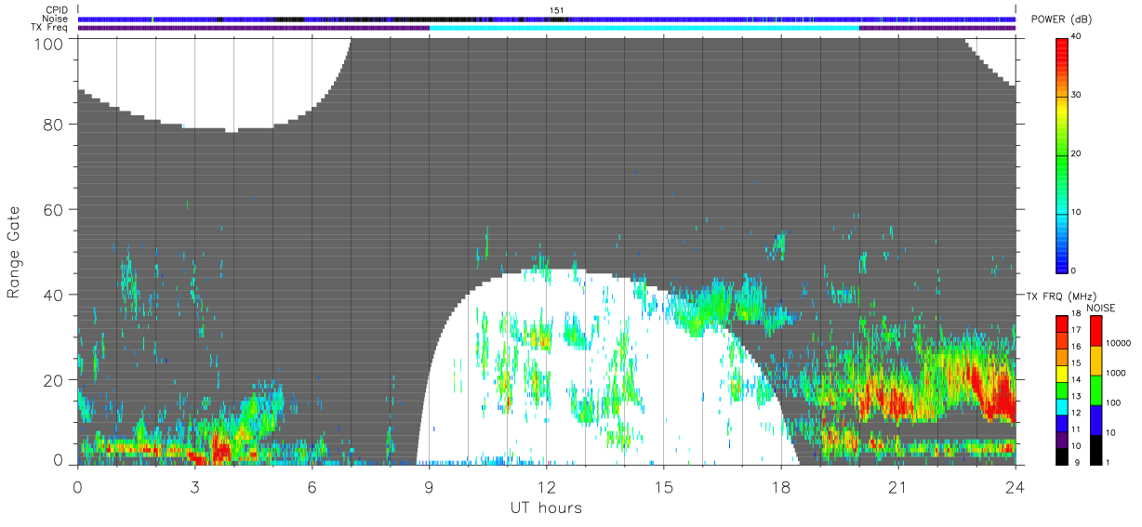Screen dimensions: 1142x527
Task: Click the POWER (dB) legend title
Action: (x=1061, y=20)
